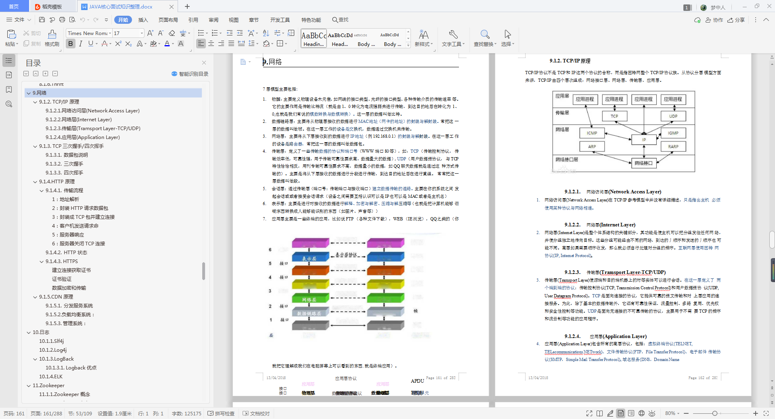Open the bookmark icon in left sidebar
This screenshot has height=419, width=775.
click(9, 89)
